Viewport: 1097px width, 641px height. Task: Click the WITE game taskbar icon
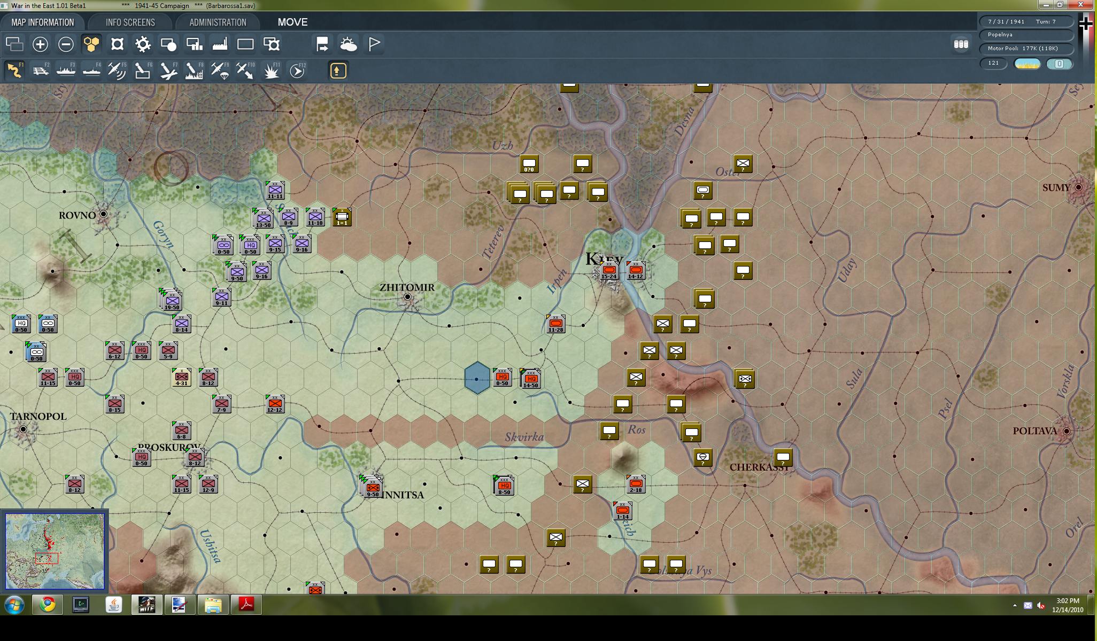(147, 605)
